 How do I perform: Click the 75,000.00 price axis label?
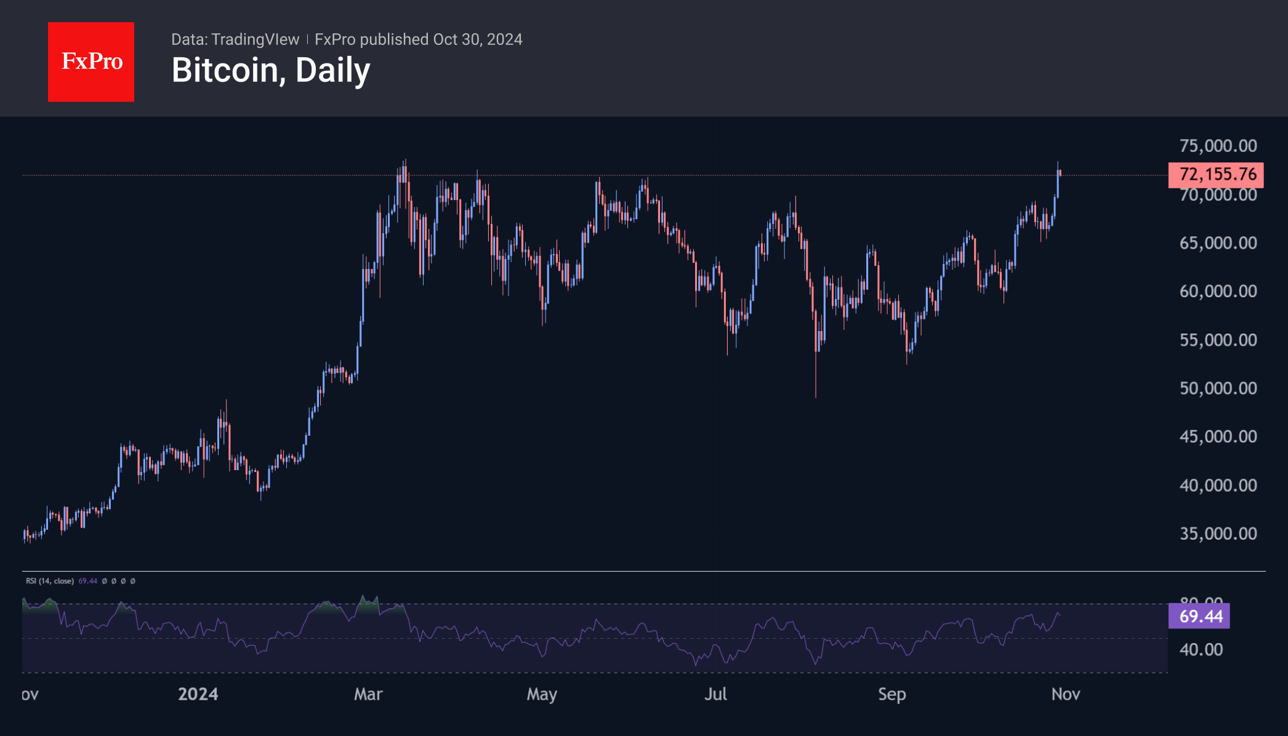coord(1218,146)
